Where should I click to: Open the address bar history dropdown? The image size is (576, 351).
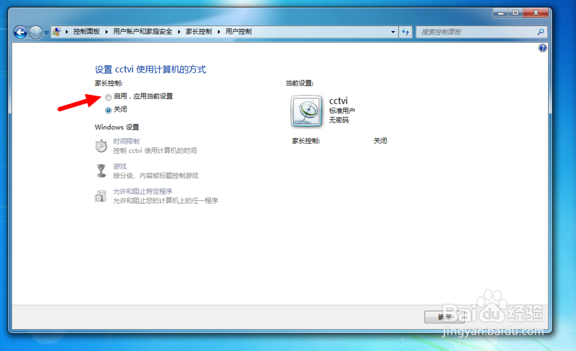(393, 32)
